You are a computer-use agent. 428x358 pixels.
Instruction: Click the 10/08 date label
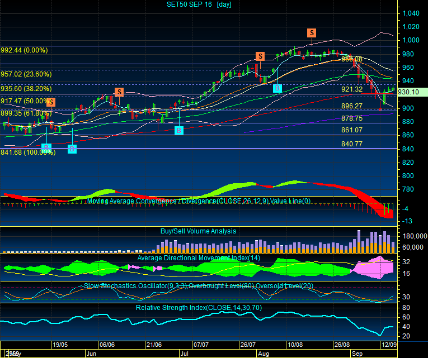[295, 345]
